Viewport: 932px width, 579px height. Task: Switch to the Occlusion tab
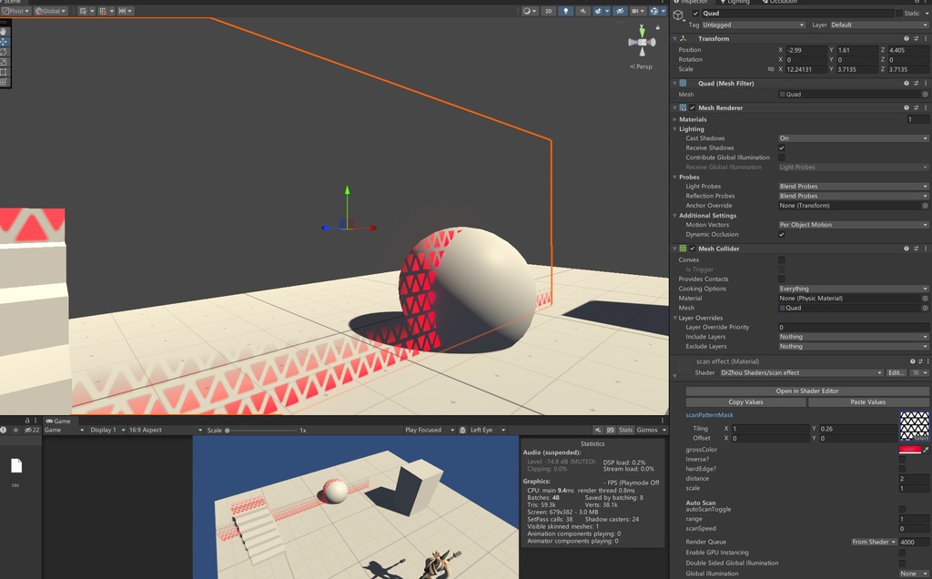(x=779, y=2)
